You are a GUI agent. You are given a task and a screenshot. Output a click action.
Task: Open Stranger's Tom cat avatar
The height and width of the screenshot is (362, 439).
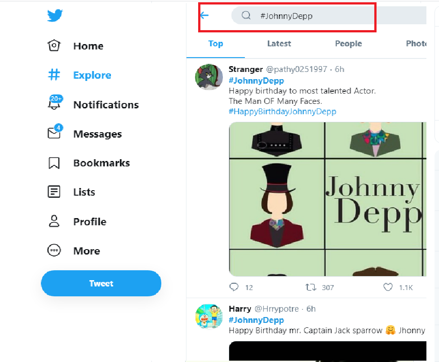[x=209, y=77]
